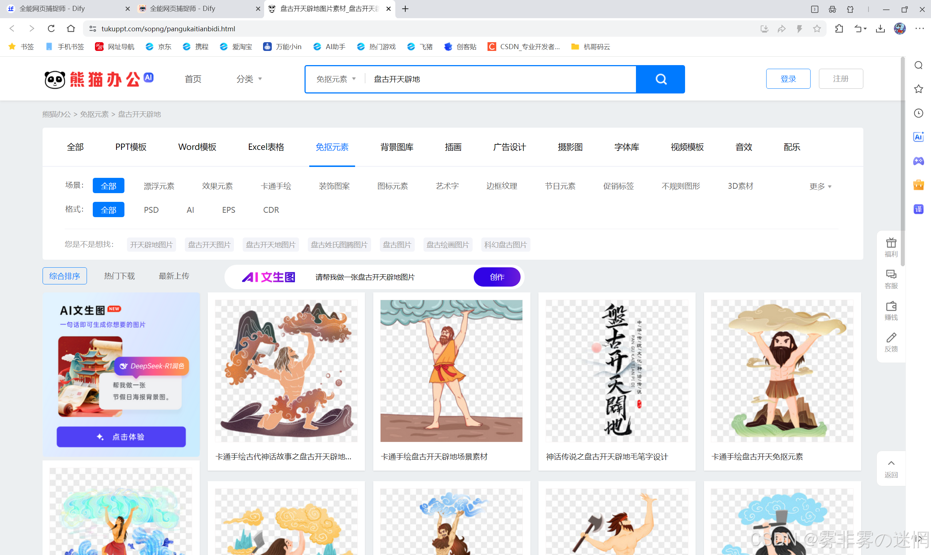Click the browser back arrow
Screen dimensions: 931x555
pyautogui.click(x=12, y=28)
